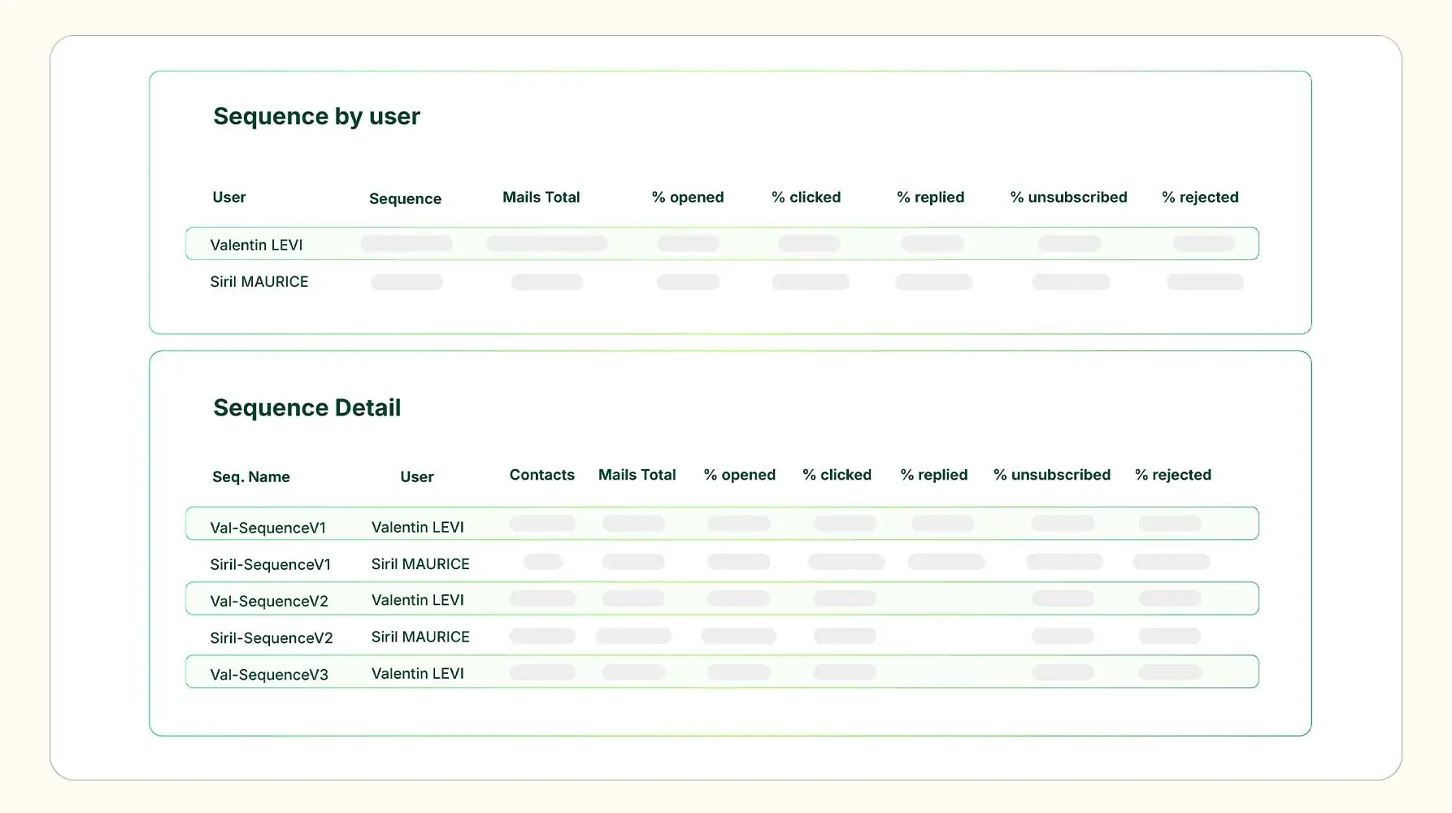This screenshot has width=1452, height=813.
Task: Click the '% replied' header in Sequence Detail
Action: 933,475
